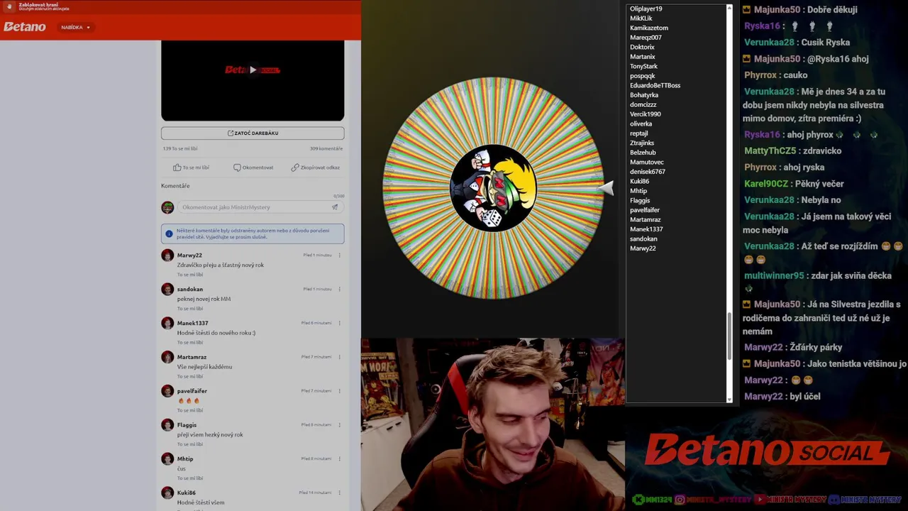Like Flaggis's comment via To se mi líbí
The image size is (908, 511).
tap(190, 444)
